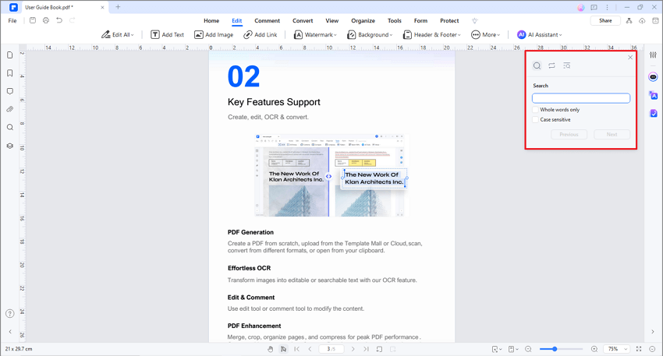This screenshot has height=356, width=663.
Task: Open the AI chatbot sidebar icon
Action: click(653, 77)
